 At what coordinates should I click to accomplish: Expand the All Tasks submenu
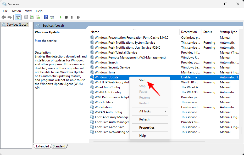[146, 111]
